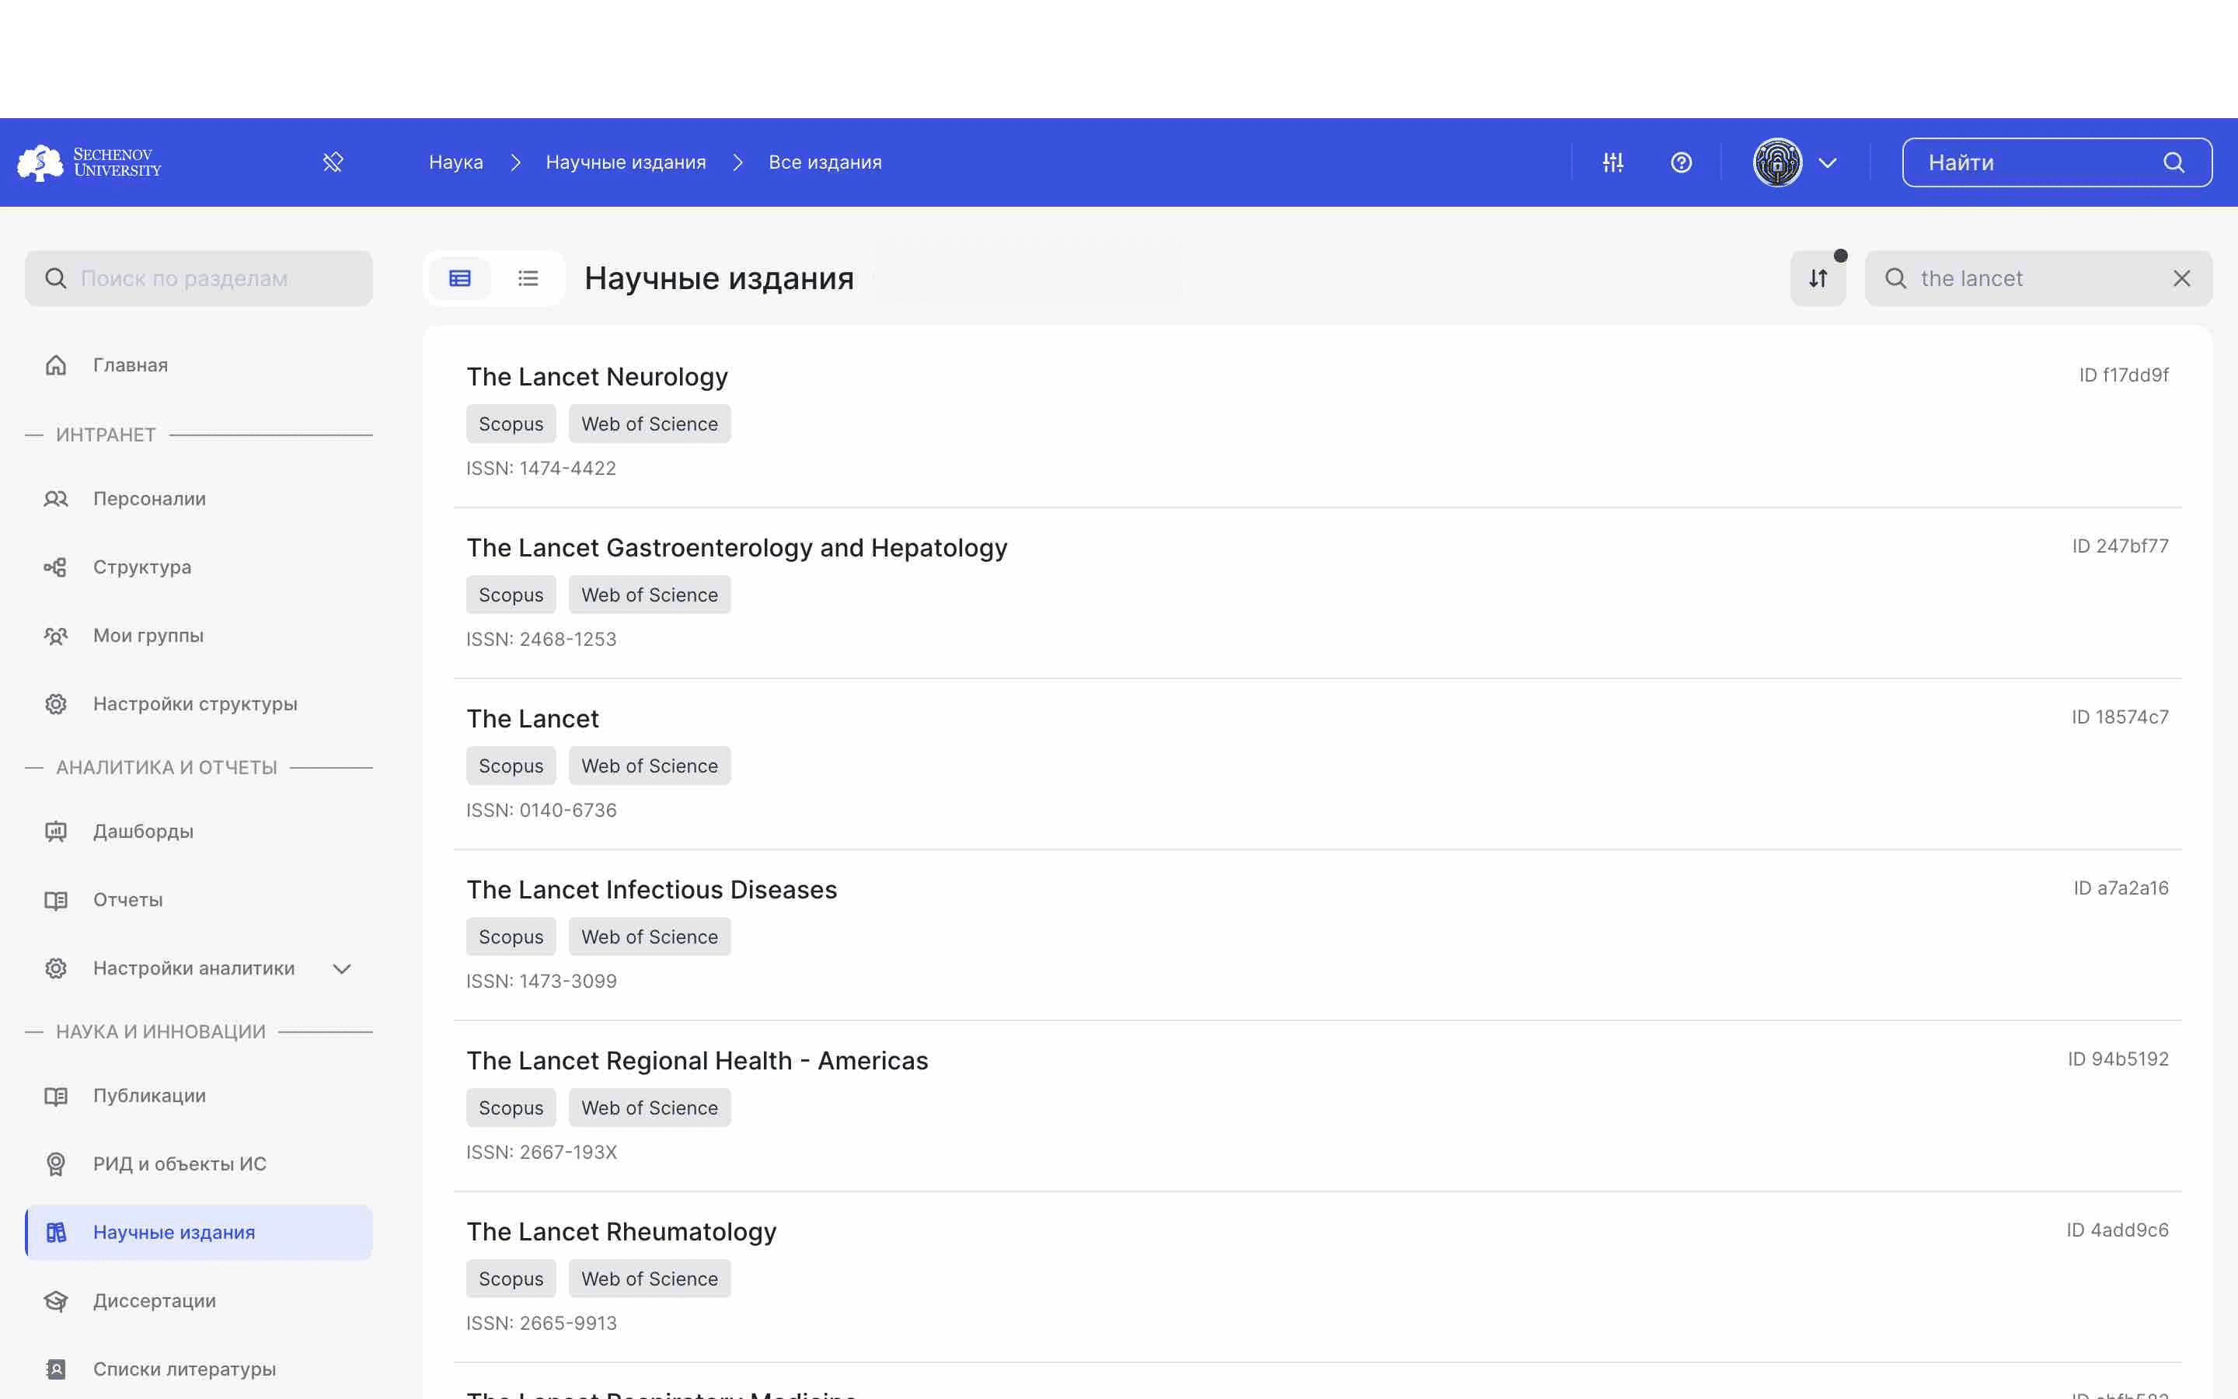Click the Структура hierarchy icon

point(55,567)
